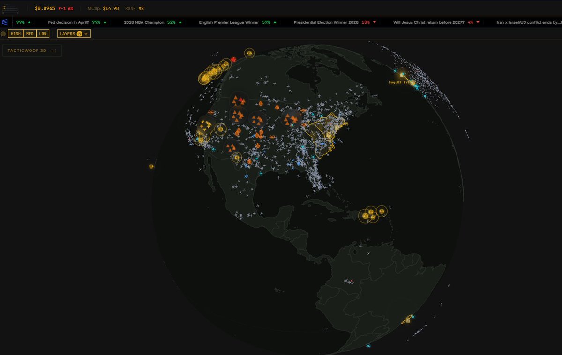Screen dimensions: 562x355
Task: Open the Fed decision in April dropdown arrow
Action: pos(105,22)
